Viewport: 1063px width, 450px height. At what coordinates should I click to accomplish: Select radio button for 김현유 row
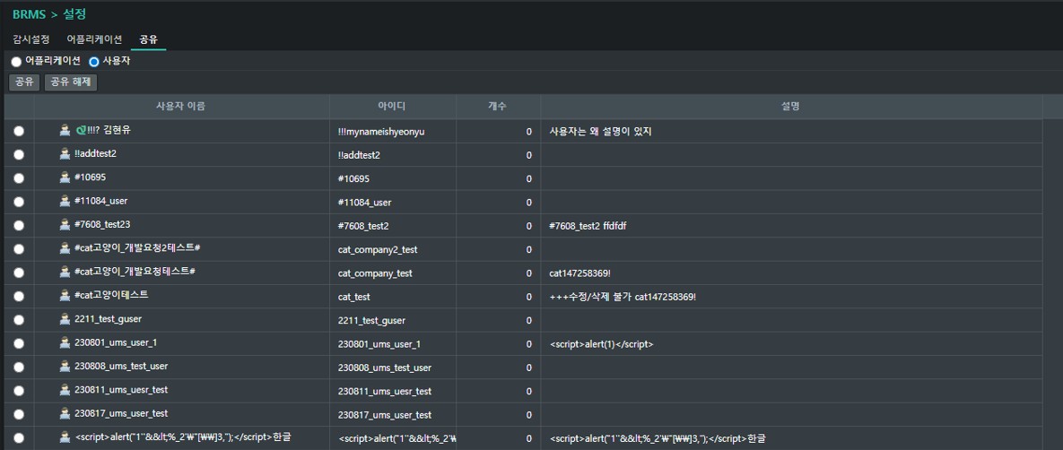click(19, 132)
